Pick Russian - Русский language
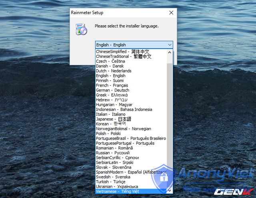Screen dimensions: 256x198 [x=131, y=153]
